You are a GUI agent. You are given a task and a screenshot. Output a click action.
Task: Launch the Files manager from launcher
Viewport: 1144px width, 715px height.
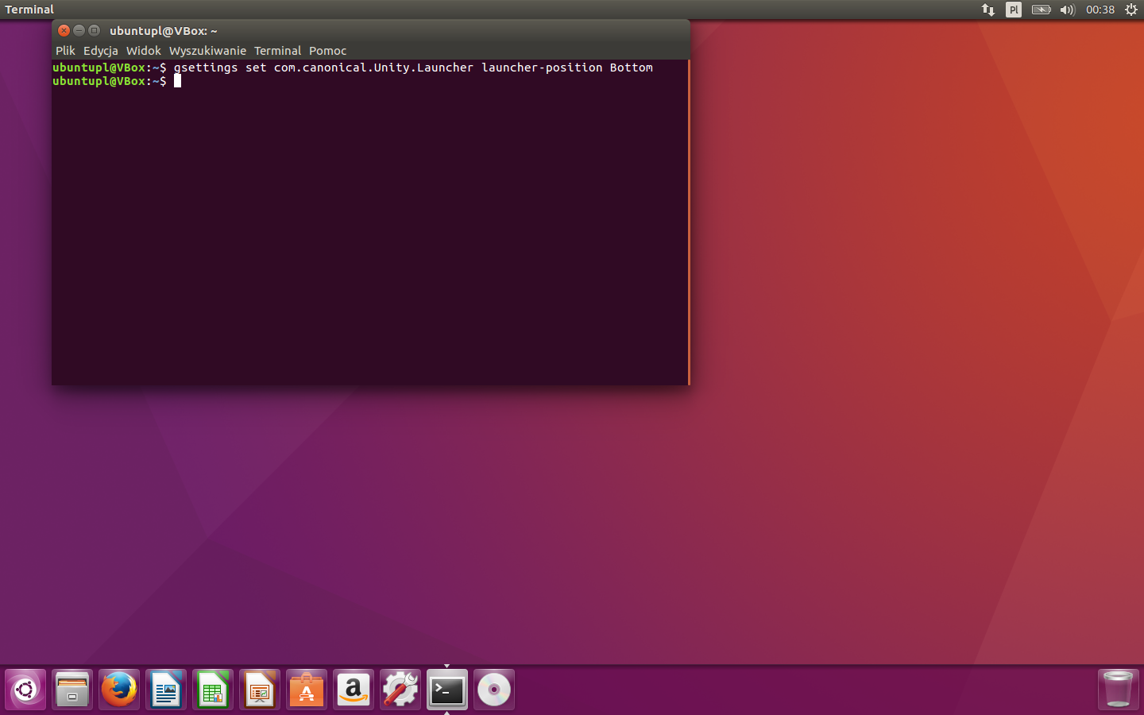click(72, 690)
